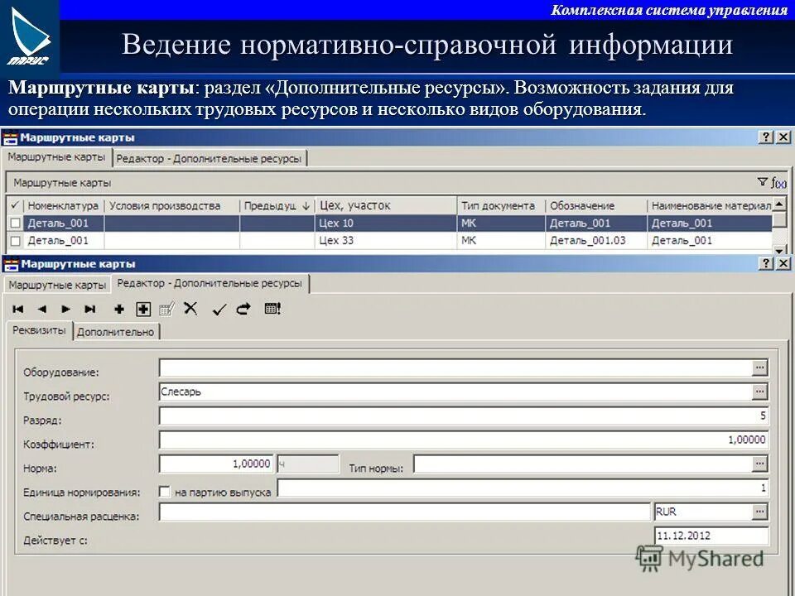Image resolution: width=795 pixels, height=596 pixels.
Task: Toggle the checkbox for the first Деталь_001 row
Action: [x=13, y=223]
